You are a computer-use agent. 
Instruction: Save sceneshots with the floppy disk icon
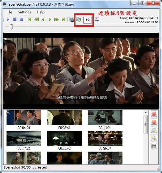click(x=154, y=146)
